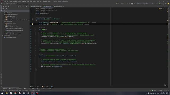The height and width of the screenshot is (95, 170).
Task: Open the Edit menu
Action: [8, 1]
